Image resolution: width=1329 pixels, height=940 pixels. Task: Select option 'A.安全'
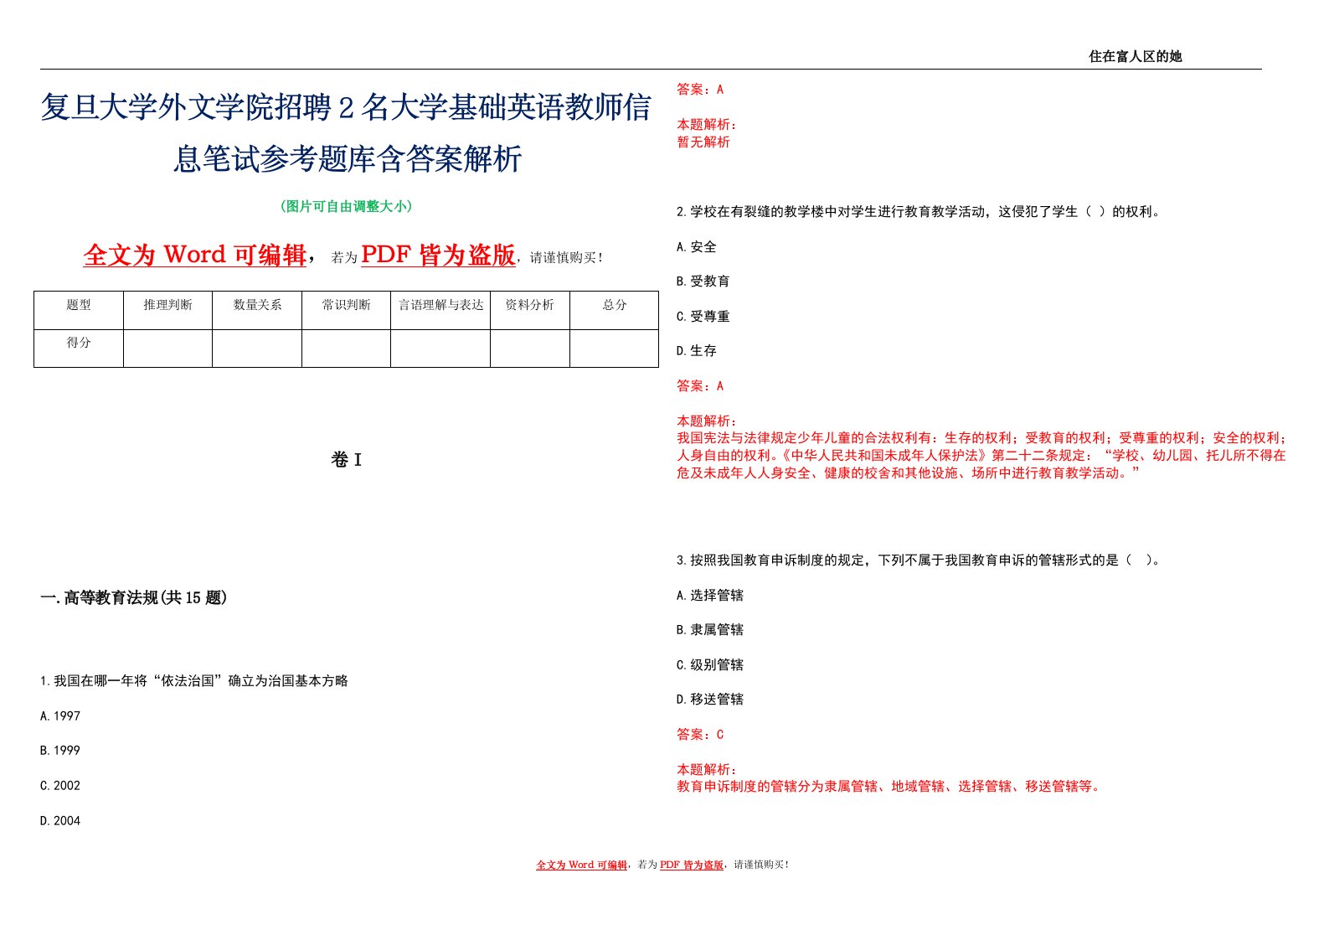pos(697,247)
